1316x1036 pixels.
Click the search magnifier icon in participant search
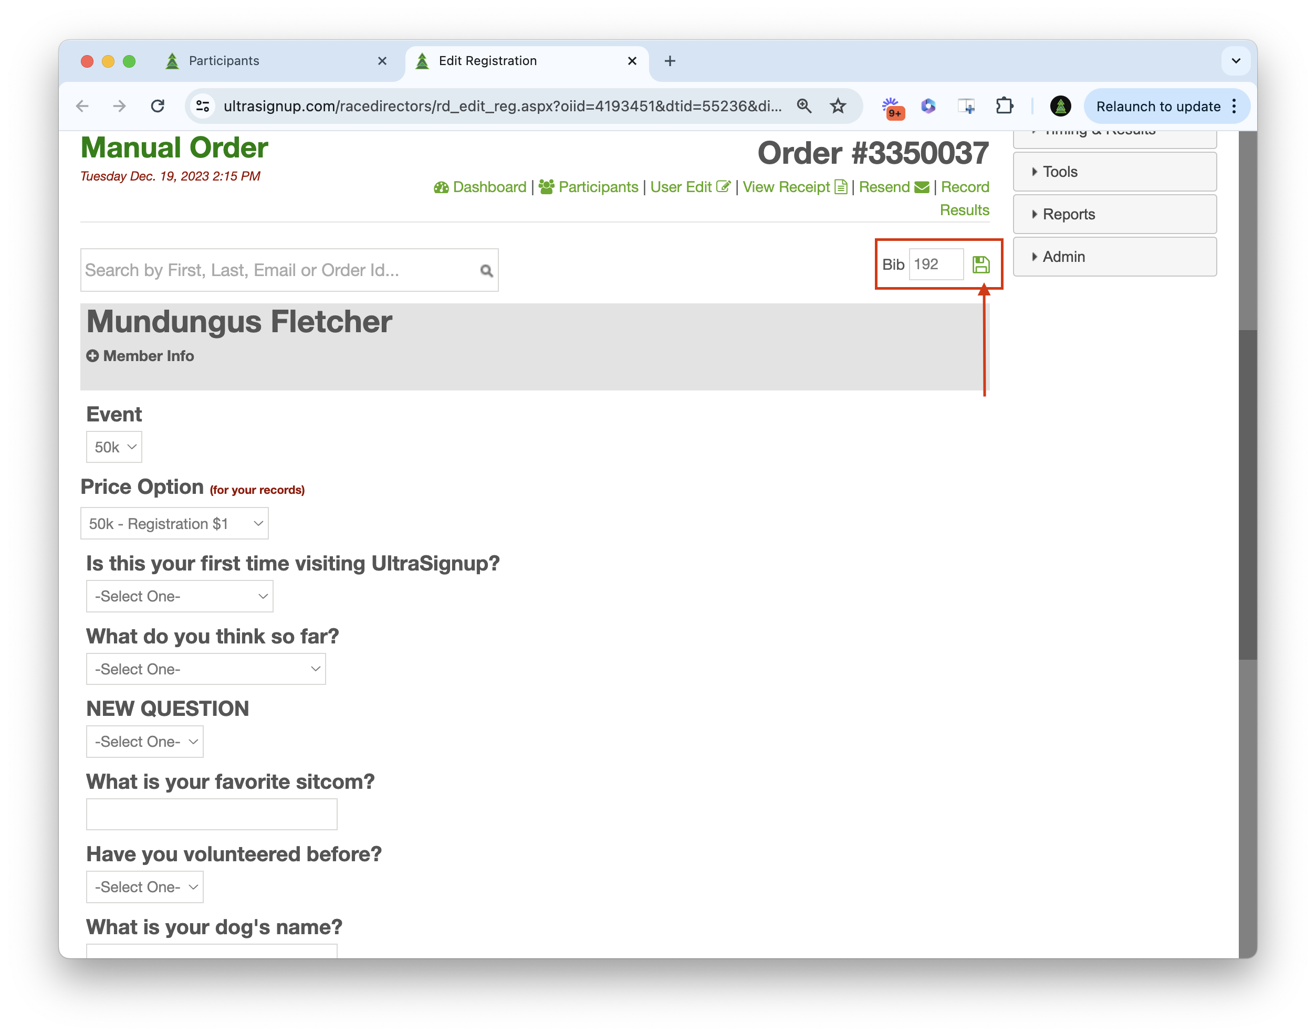coord(486,270)
